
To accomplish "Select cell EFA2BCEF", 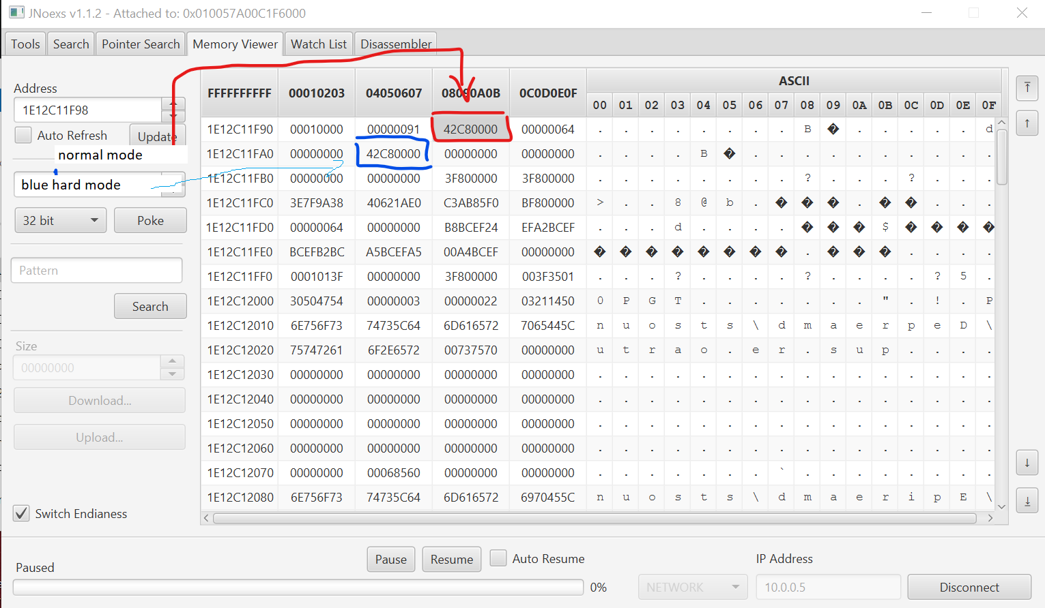I will (547, 227).
